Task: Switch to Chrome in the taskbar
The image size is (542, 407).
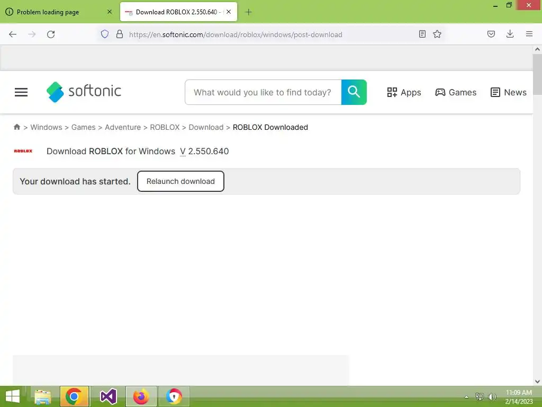Action: coord(74,396)
